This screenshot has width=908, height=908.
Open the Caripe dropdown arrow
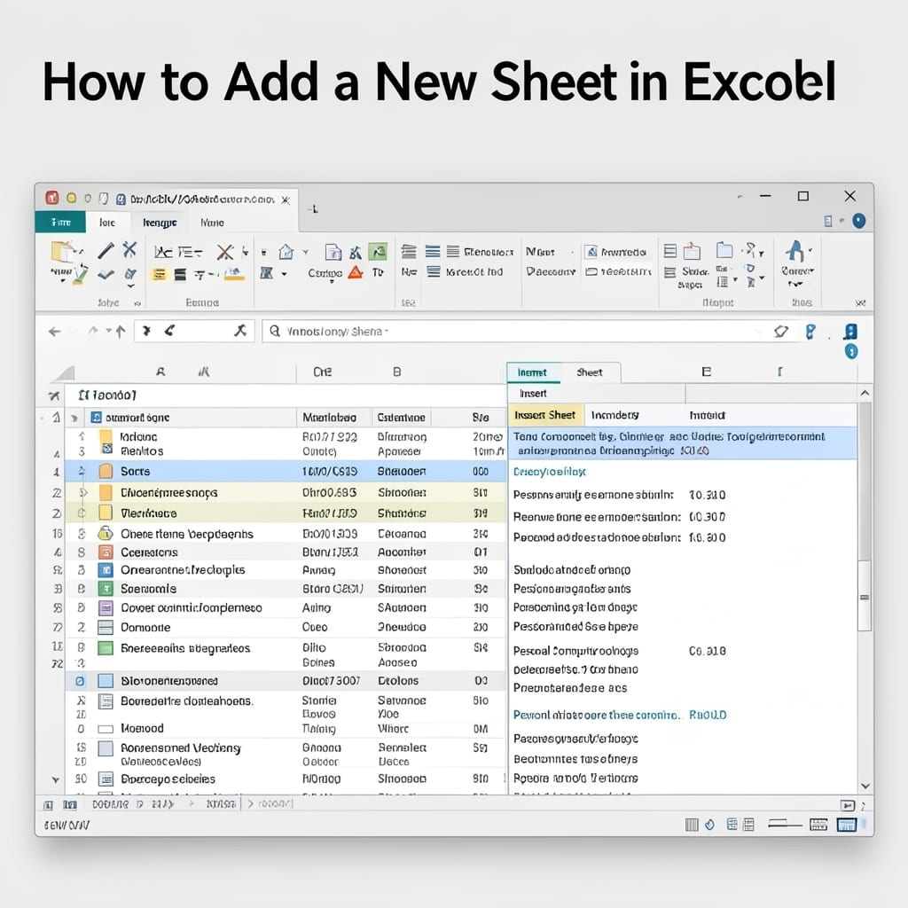tap(332, 281)
